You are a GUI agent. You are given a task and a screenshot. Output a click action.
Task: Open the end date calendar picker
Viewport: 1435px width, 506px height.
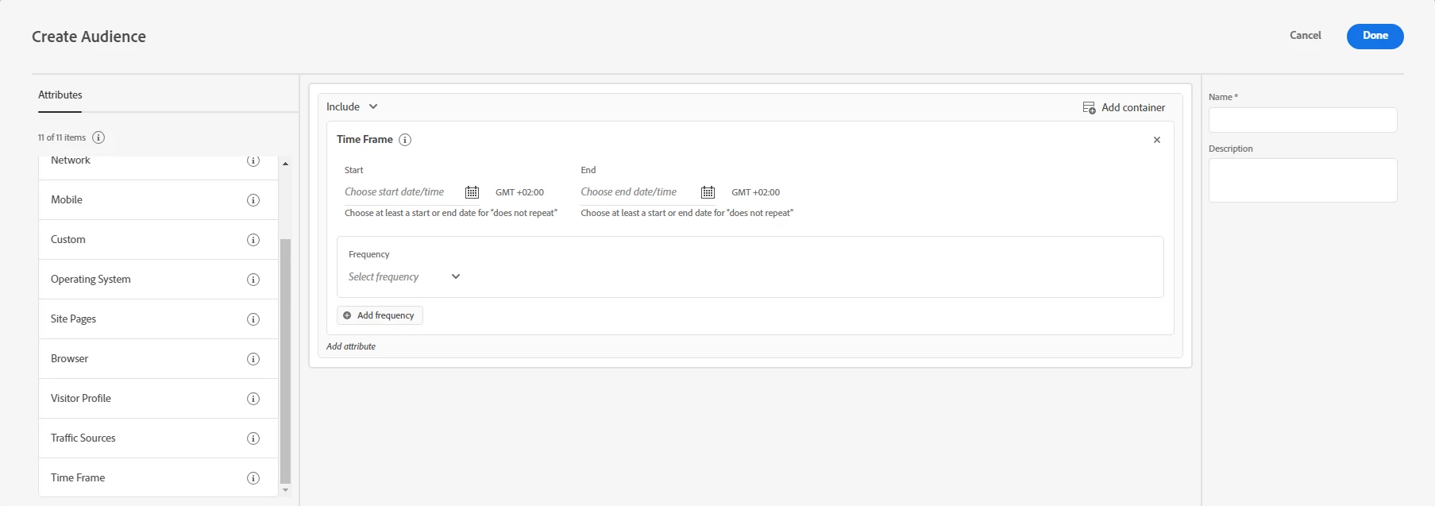[x=708, y=192]
